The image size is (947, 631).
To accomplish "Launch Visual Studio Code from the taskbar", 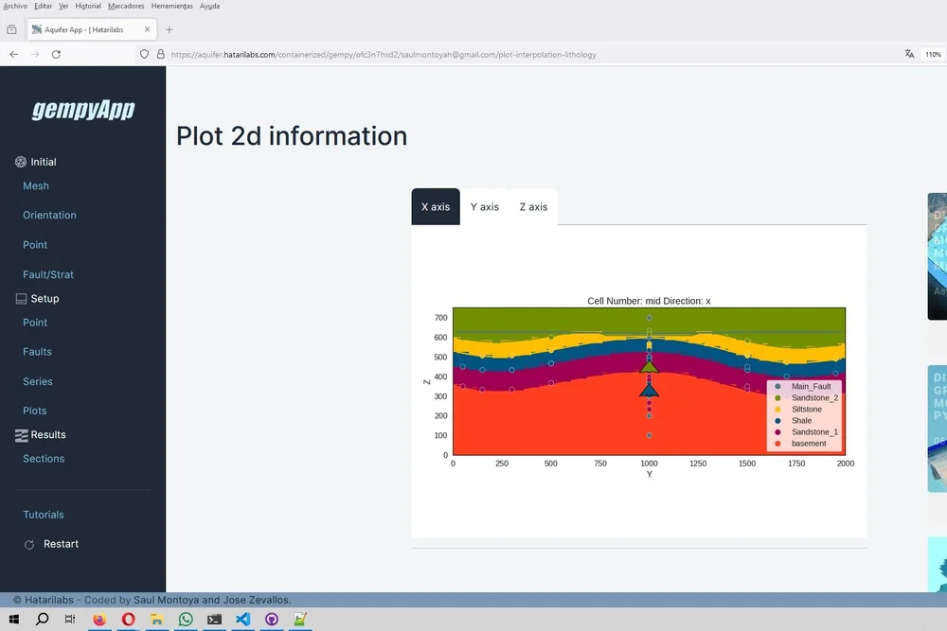I will [242, 619].
